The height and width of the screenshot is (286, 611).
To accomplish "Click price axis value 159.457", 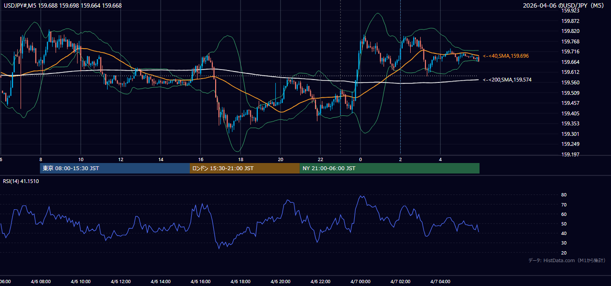I will pos(571,103).
